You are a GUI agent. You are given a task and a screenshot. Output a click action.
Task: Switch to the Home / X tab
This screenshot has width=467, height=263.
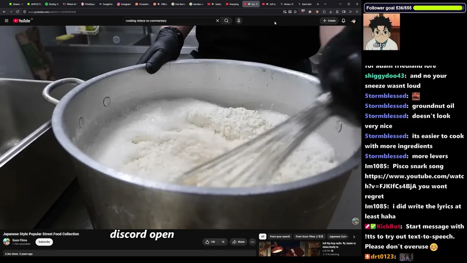[287, 4]
